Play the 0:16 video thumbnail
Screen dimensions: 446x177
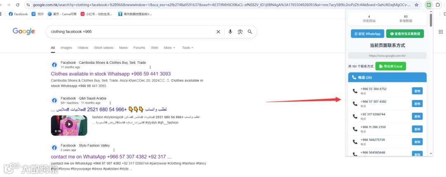pos(69,125)
